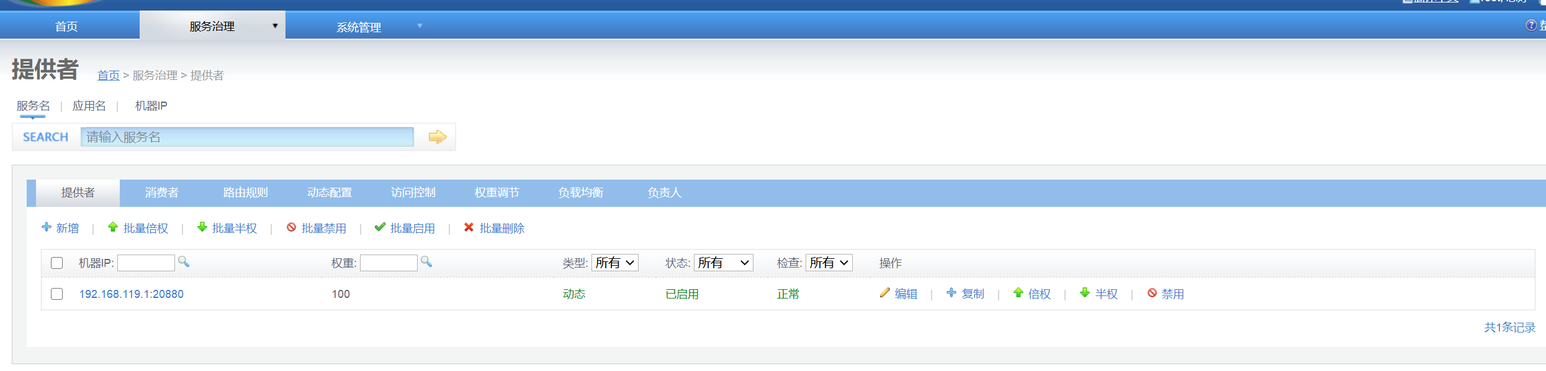Viewport: 1546px width, 371px height.
Task: Switch to the 路由规则 tab
Action: (x=246, y=193)
